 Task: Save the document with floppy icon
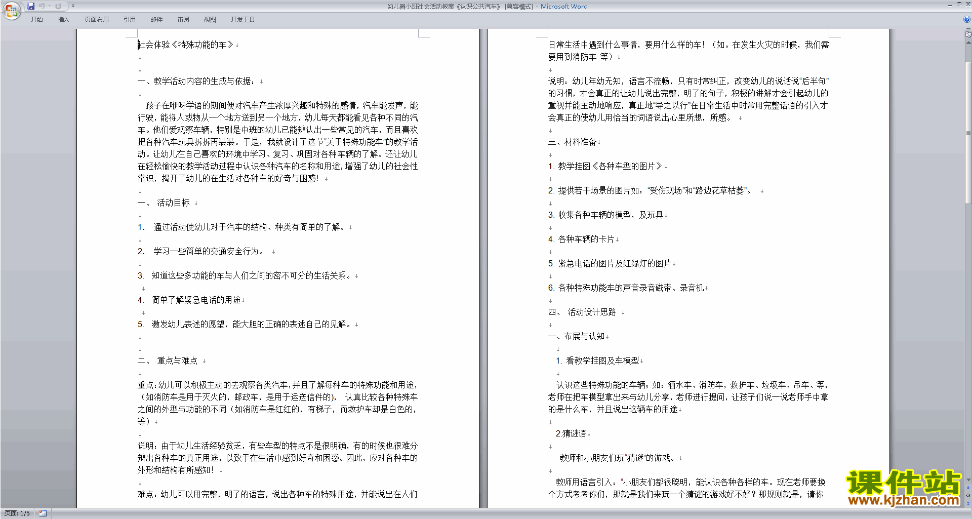tap(31, 6)
